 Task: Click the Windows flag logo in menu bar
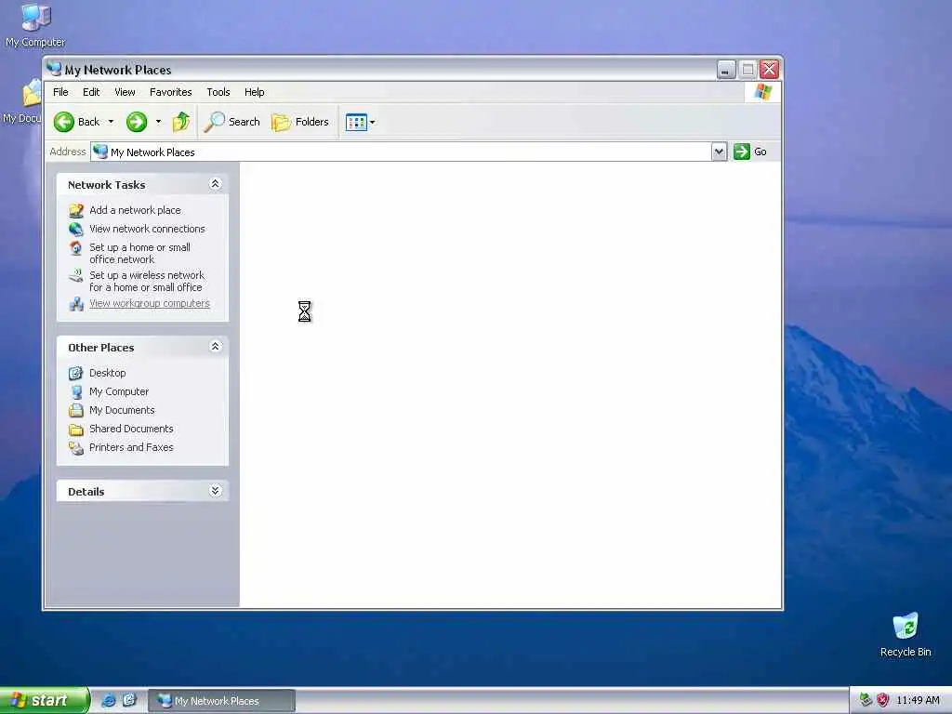click(x=762, y=92)
